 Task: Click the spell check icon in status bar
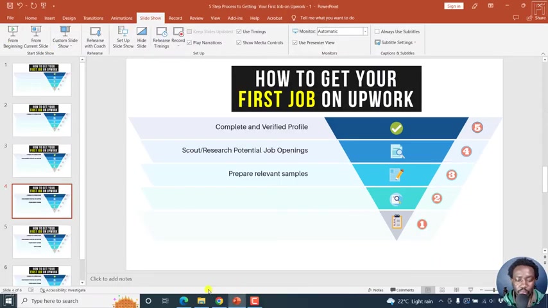31,290
